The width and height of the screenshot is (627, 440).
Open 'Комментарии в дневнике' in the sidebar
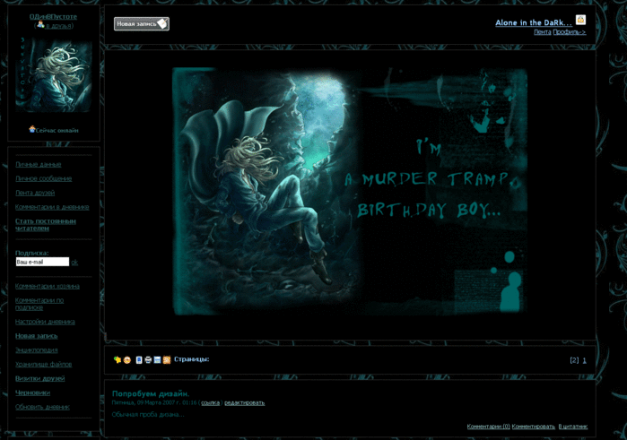pyautogui.click(x=52, y=207)
